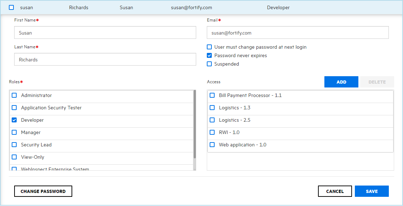The height and width of the screenshot is (206, 403).
Task: Select RWI - 1.0 checkbox
Action: coord(212,132)
